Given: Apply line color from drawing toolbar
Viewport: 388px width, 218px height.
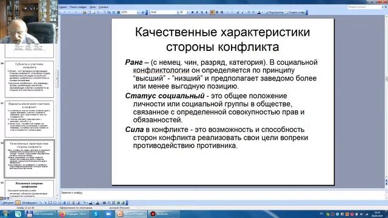Looking at the screenshot, I should tap(90, 203).
